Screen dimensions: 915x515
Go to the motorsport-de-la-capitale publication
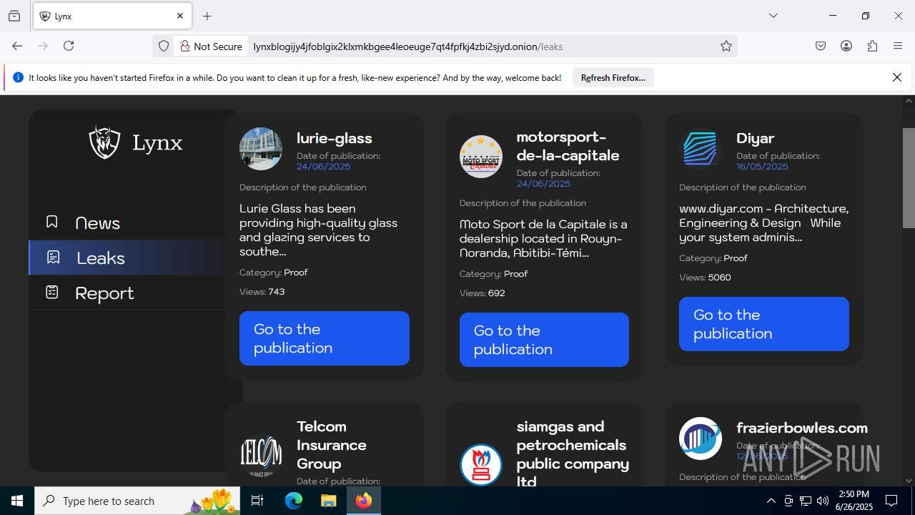coord(544,340)
